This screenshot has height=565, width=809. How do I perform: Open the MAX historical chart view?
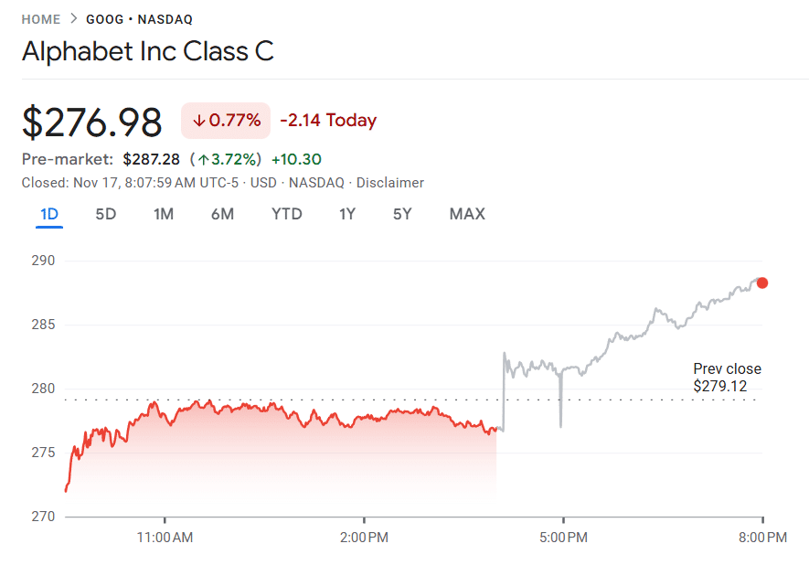[466, 214]
